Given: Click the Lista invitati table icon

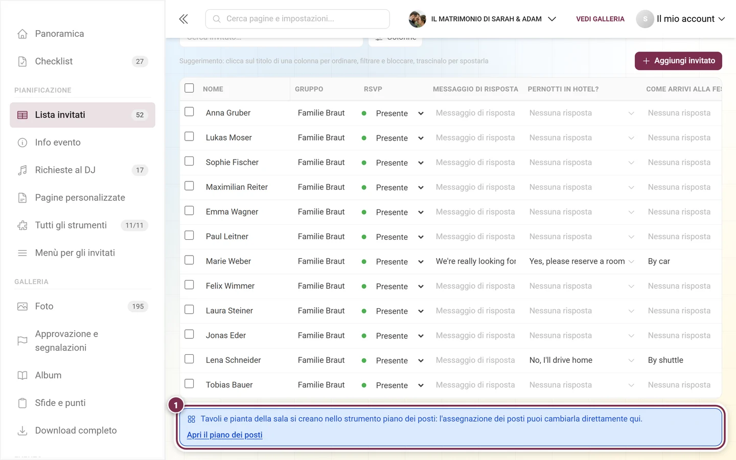Looking at the screenshot, I should click(22, 115).
